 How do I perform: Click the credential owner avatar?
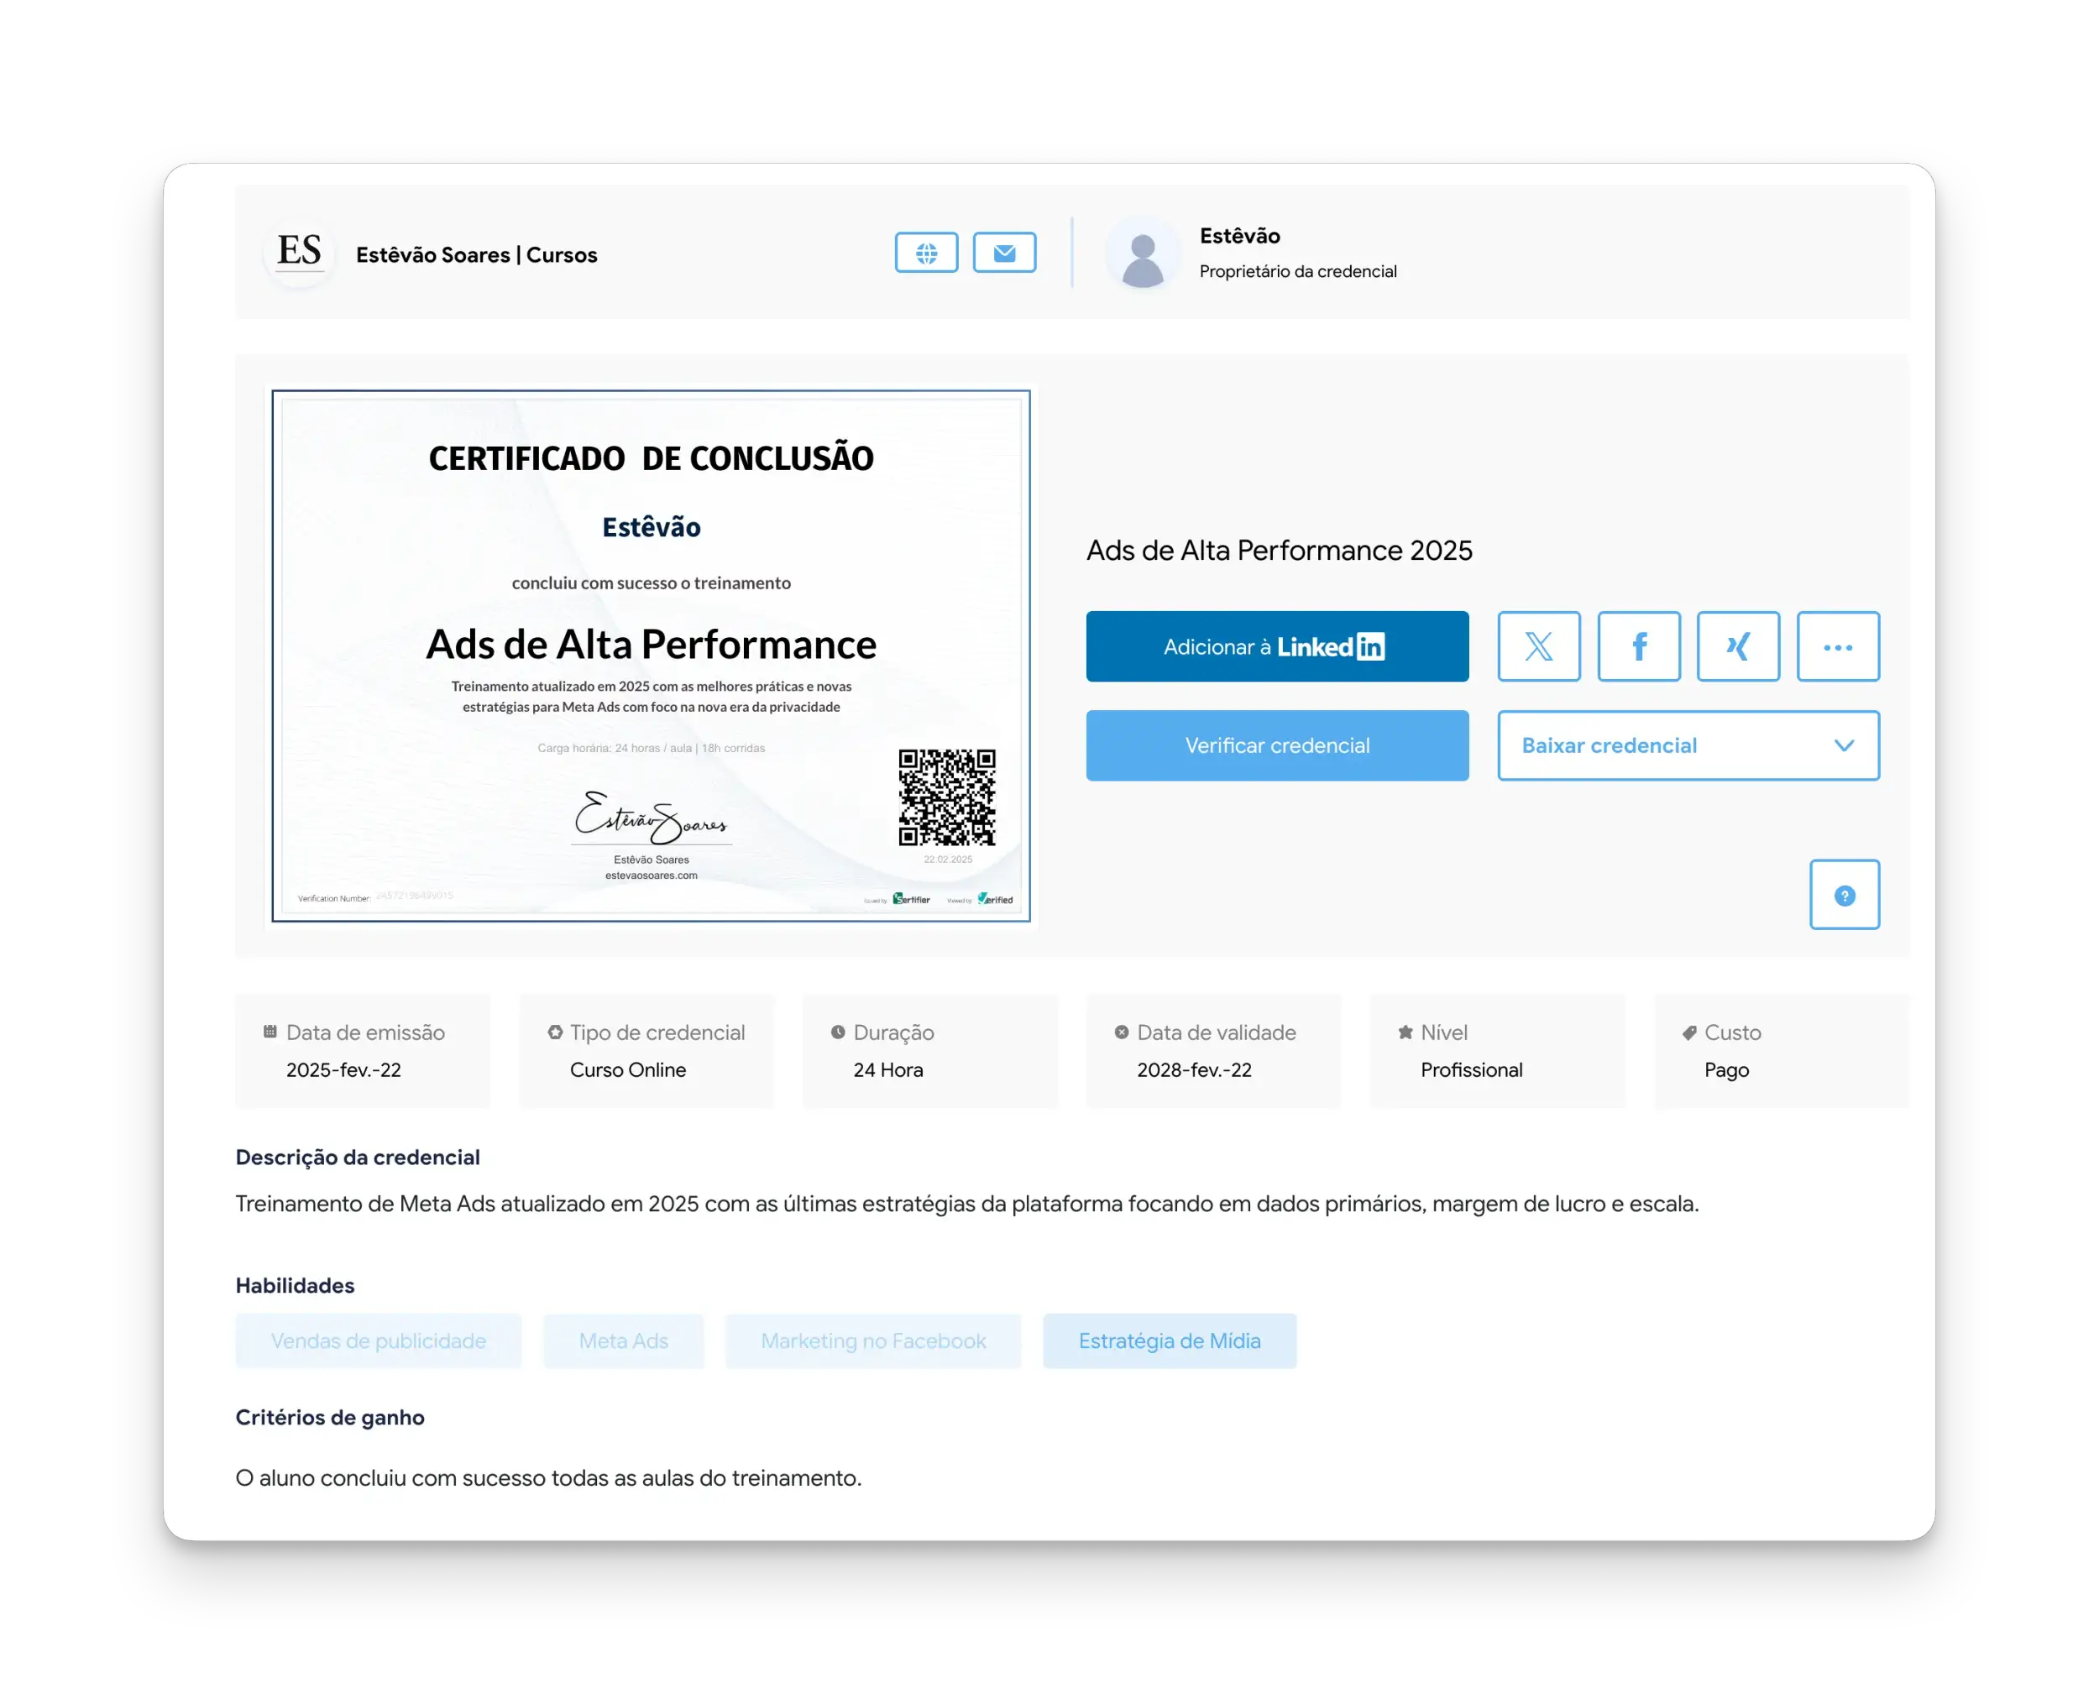(x=1142, y=255)
